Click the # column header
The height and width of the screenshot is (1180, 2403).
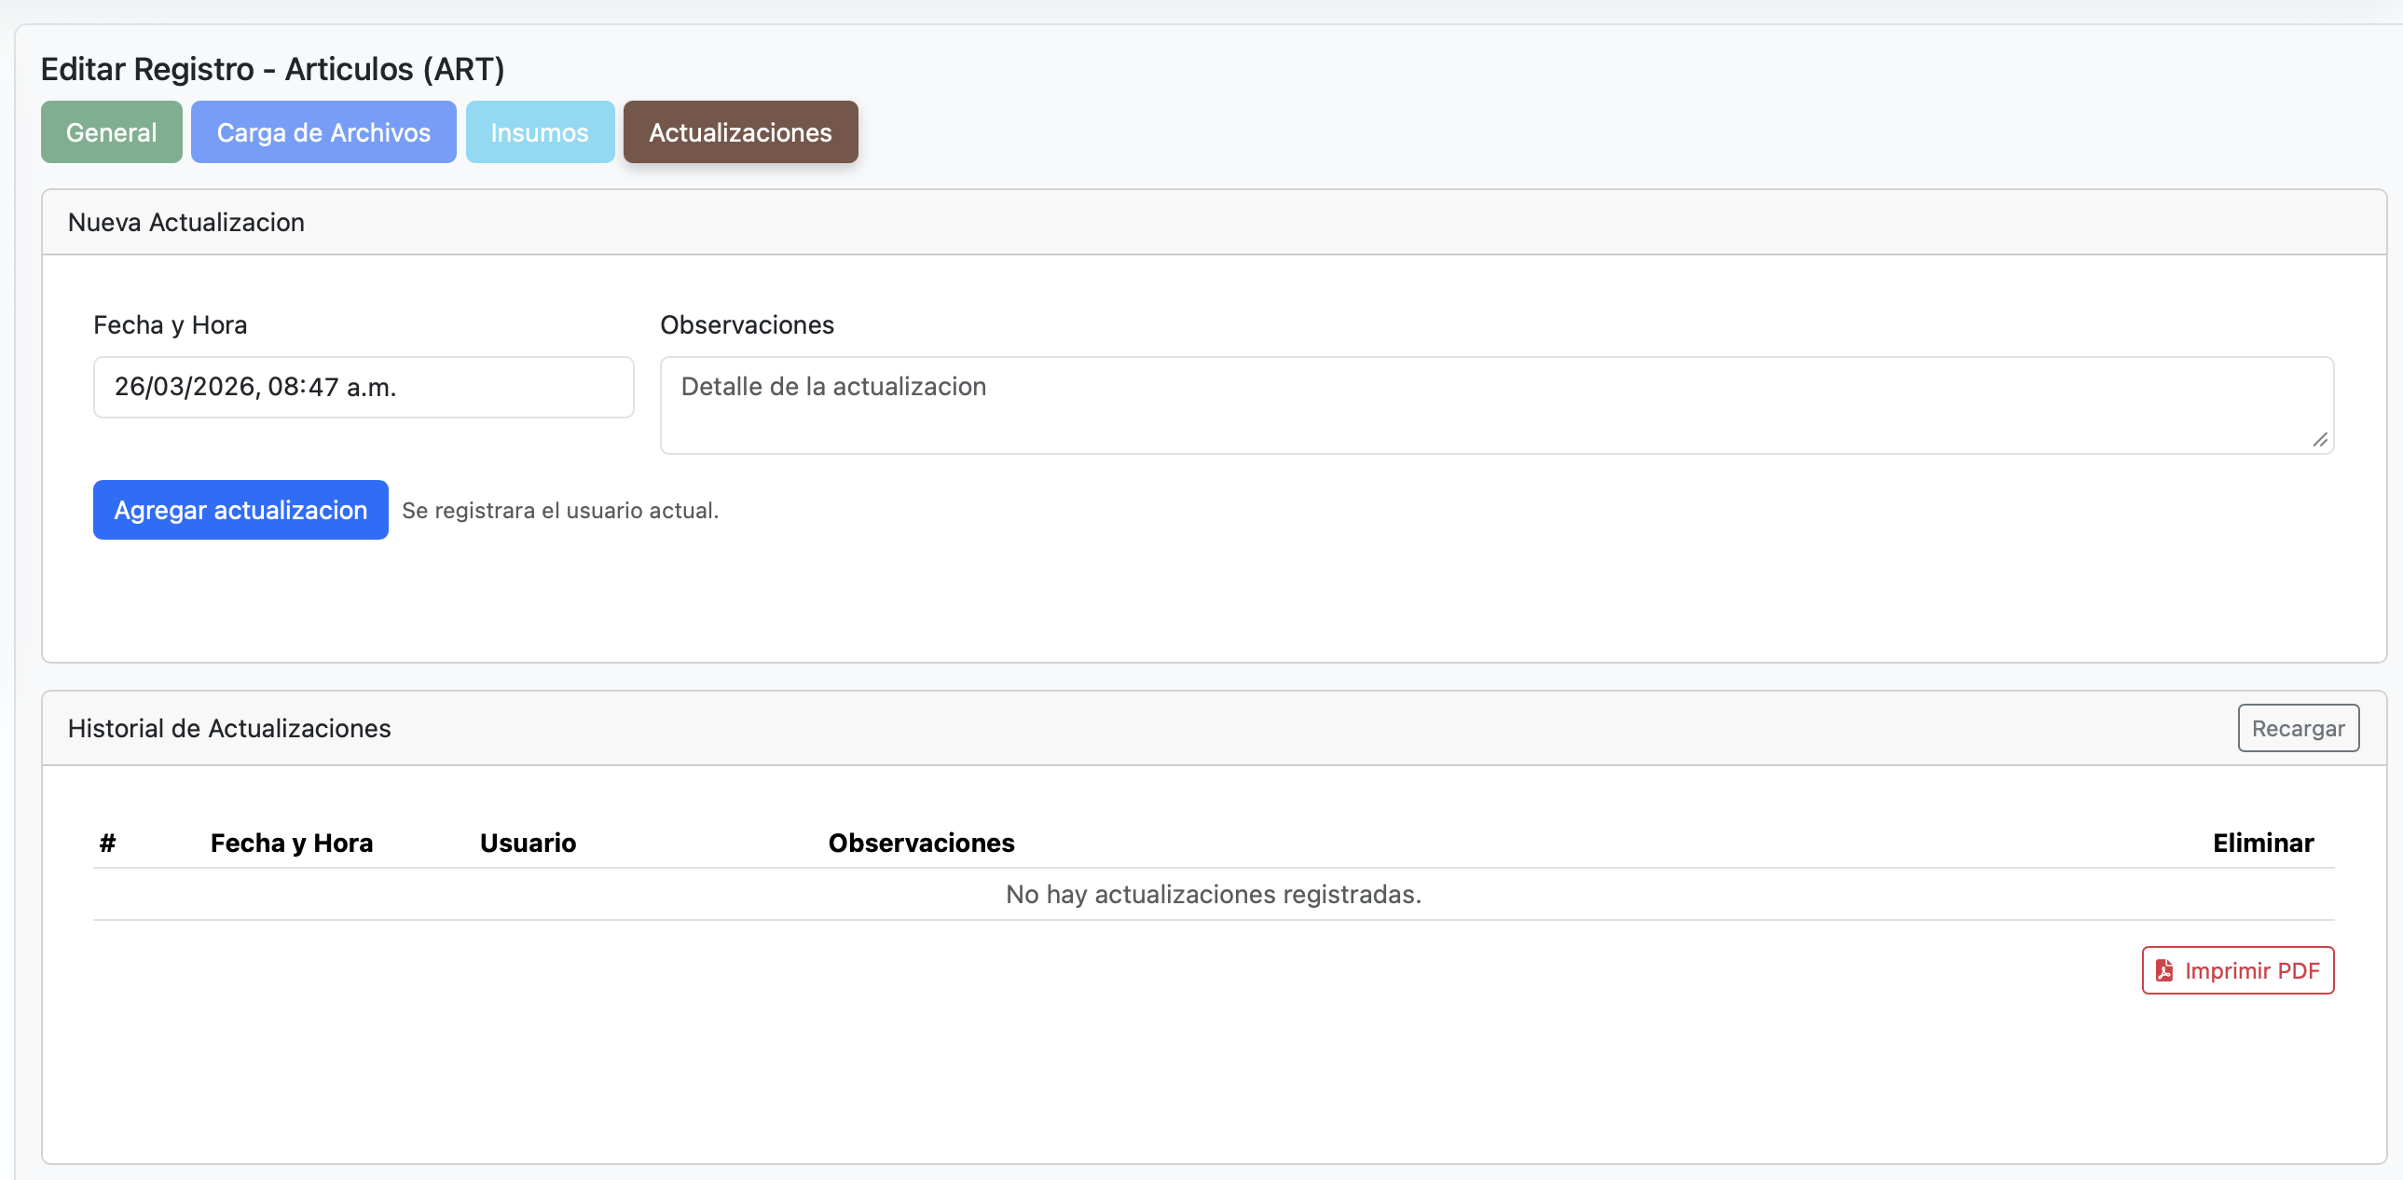pos(108,842)
